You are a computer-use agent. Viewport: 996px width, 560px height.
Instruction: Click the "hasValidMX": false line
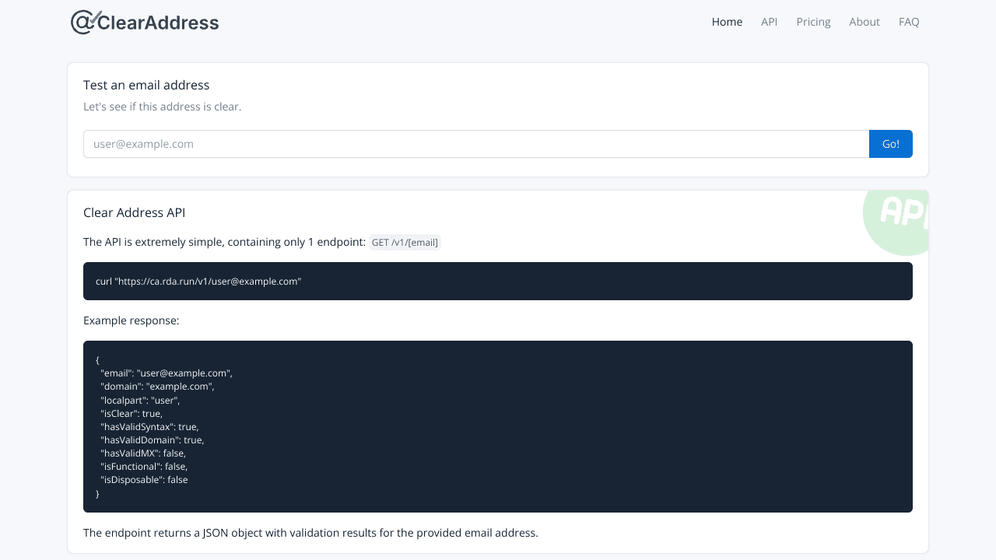tap(142, 453)
